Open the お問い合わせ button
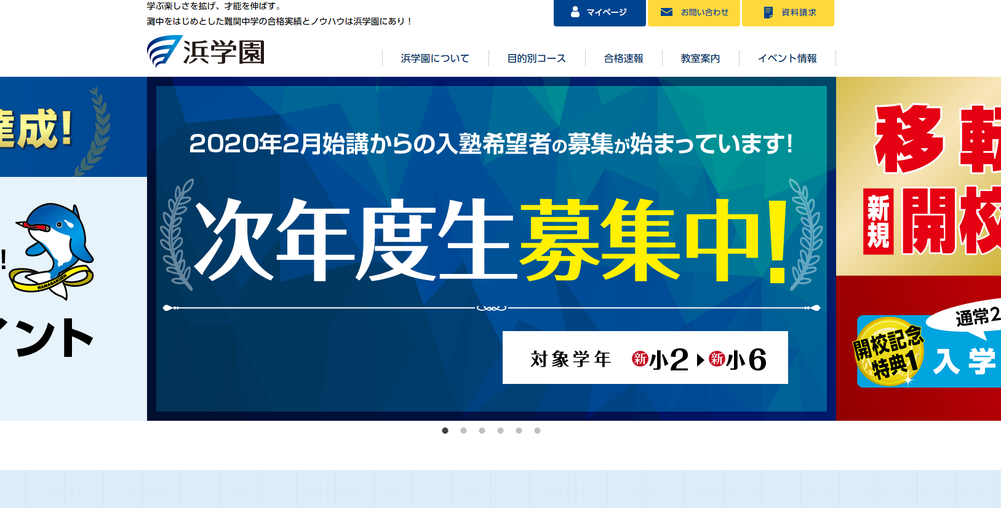Image resolution: width=1001 pixels, height=508 pixels. [x=694, y=13]
